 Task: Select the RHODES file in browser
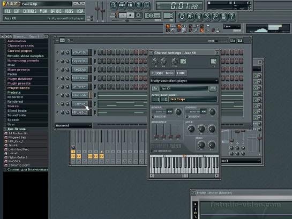pyautogui.click(x=14, y=161)
